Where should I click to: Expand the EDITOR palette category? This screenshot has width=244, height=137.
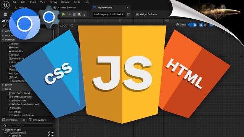(3, 85)
